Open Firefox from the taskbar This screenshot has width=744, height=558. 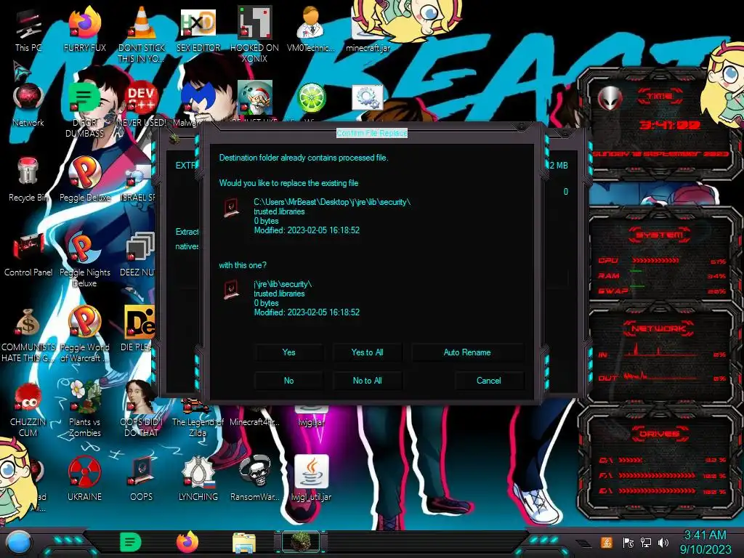(187, 542)
